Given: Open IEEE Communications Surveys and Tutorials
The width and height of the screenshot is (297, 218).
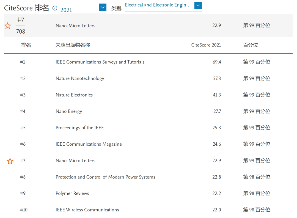Looking at the screenshot, I should 100,62.
